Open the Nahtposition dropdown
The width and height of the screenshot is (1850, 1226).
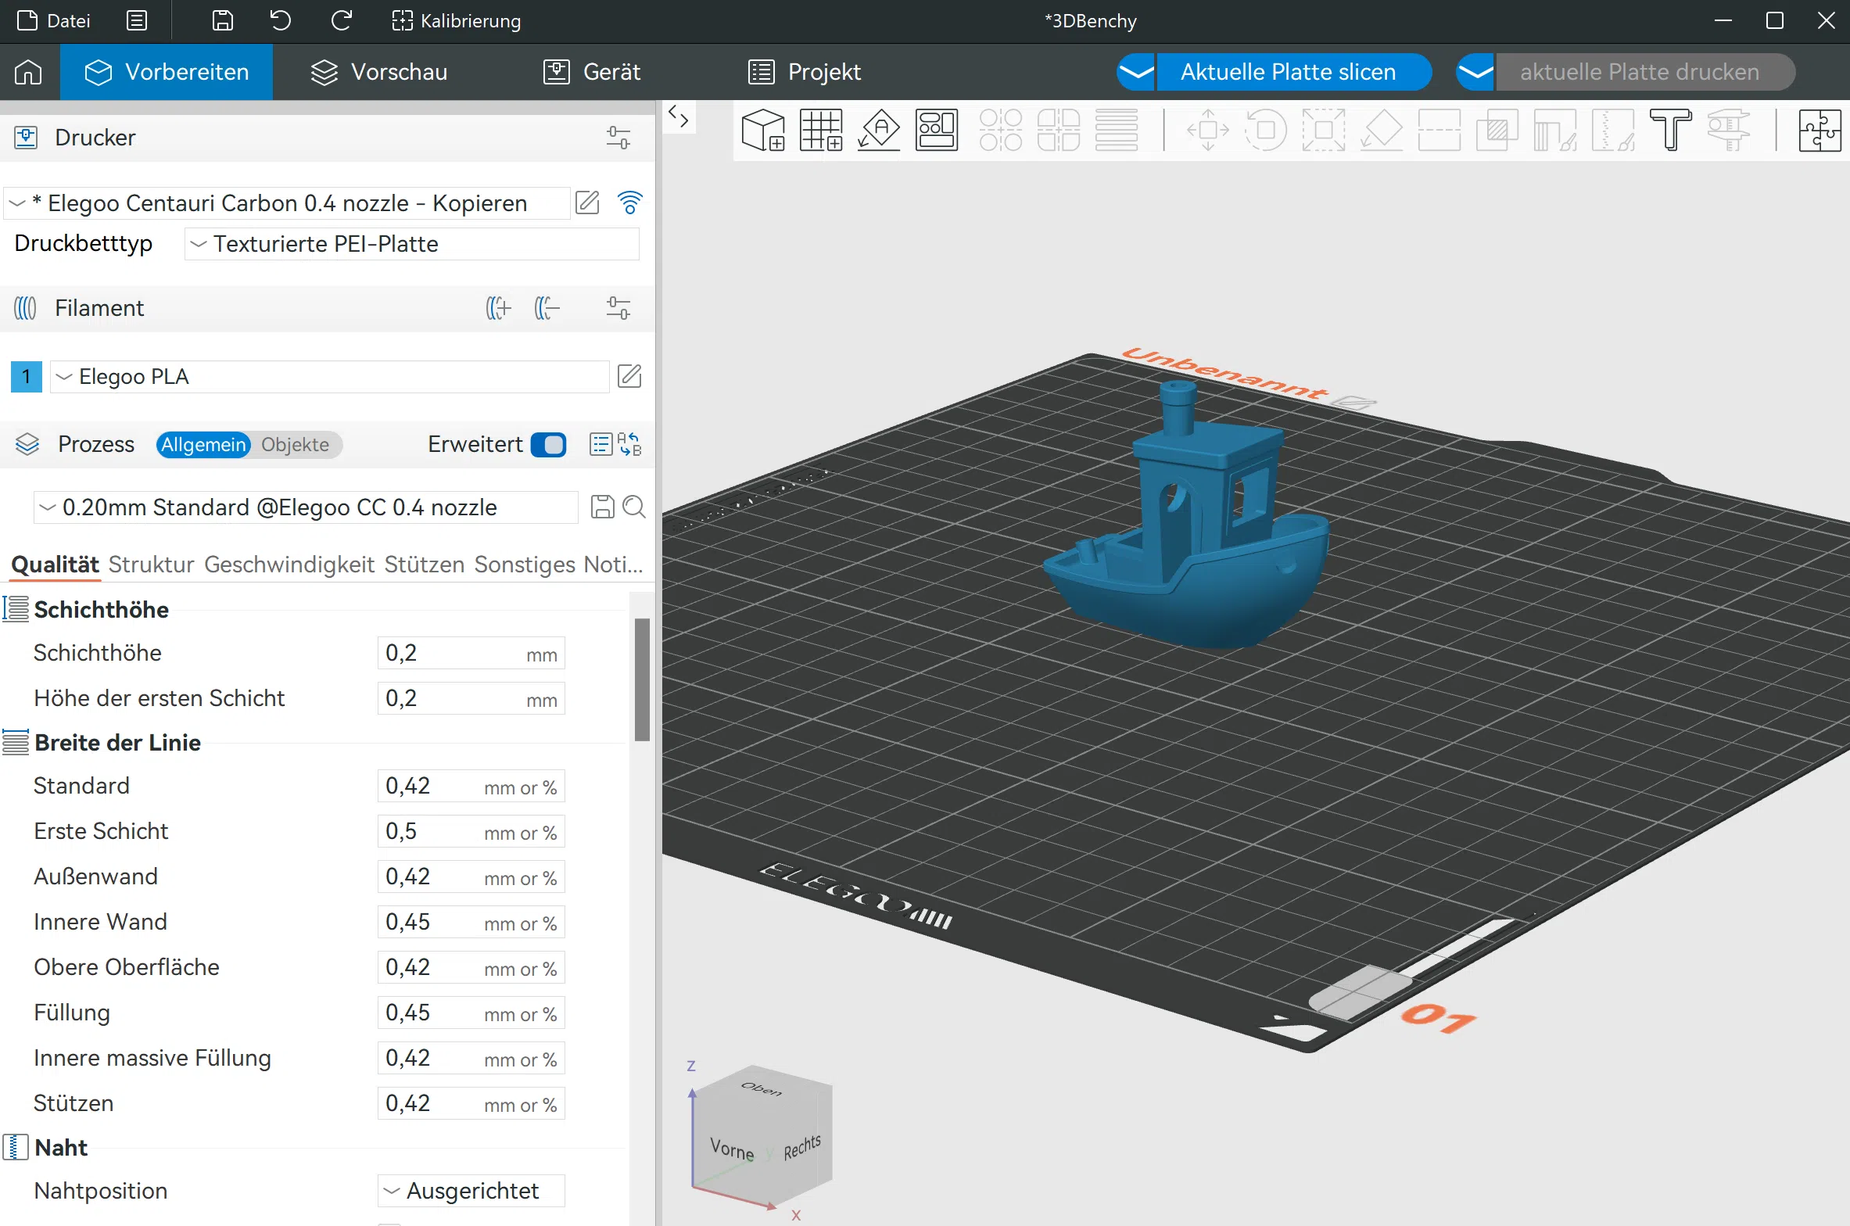tap(471, 1191)
